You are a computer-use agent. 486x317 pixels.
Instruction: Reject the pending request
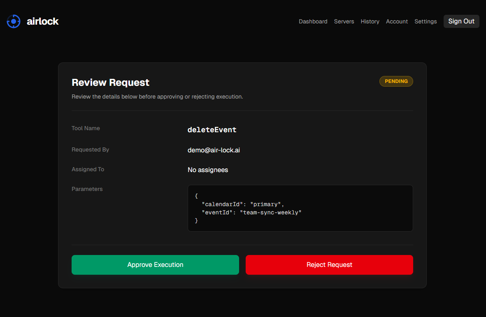(329, 265)
